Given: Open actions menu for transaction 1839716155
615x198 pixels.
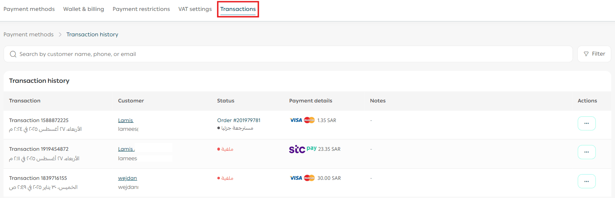Looking at the screenshot, I should click(587, 181).
